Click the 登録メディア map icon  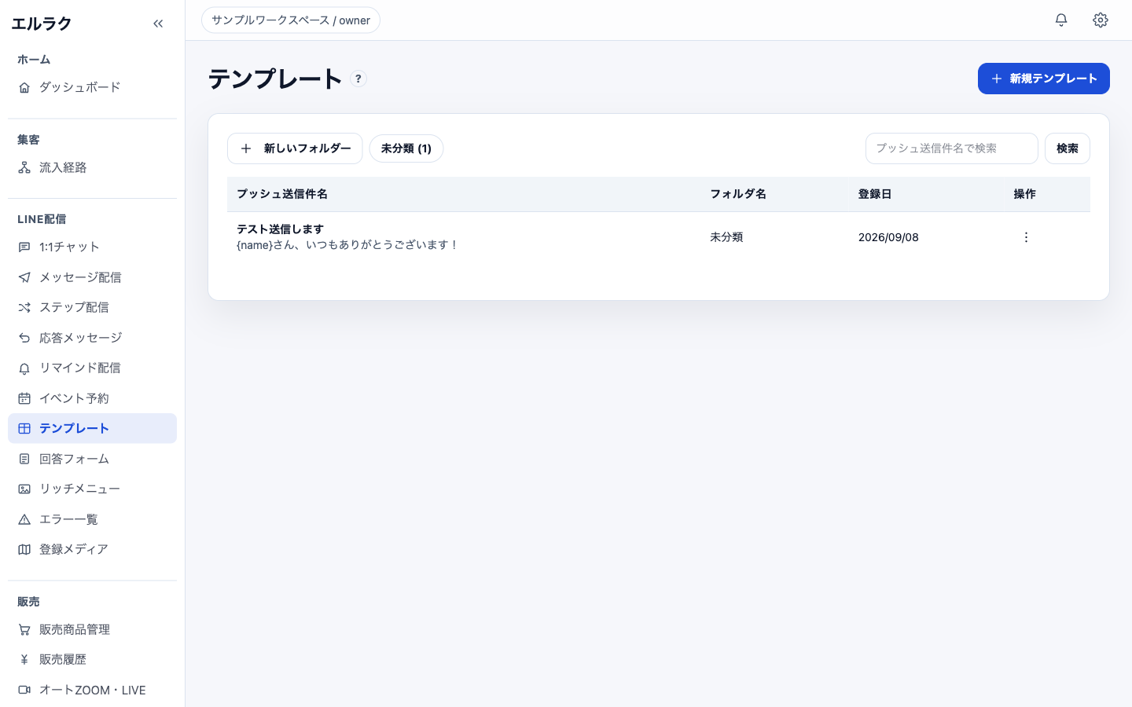click(24, 549)
